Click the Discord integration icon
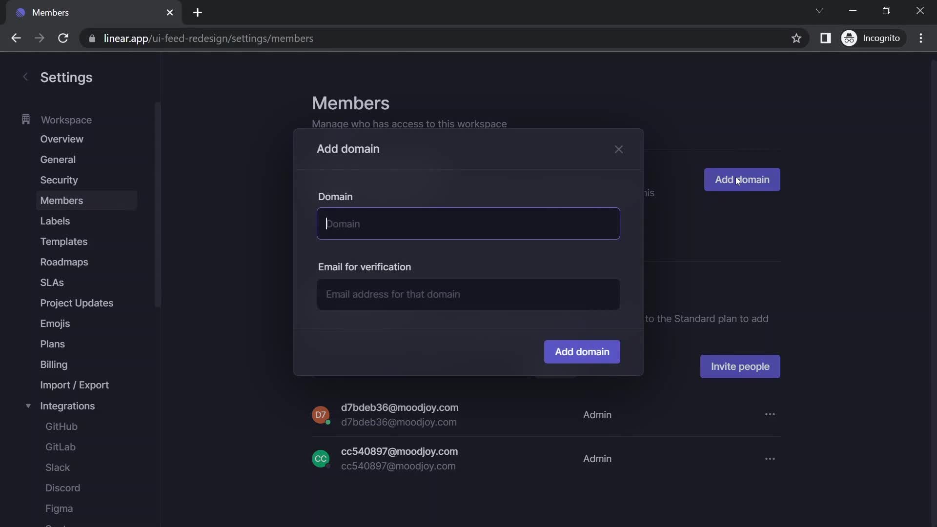937x527 pixels. coord(62,487)
